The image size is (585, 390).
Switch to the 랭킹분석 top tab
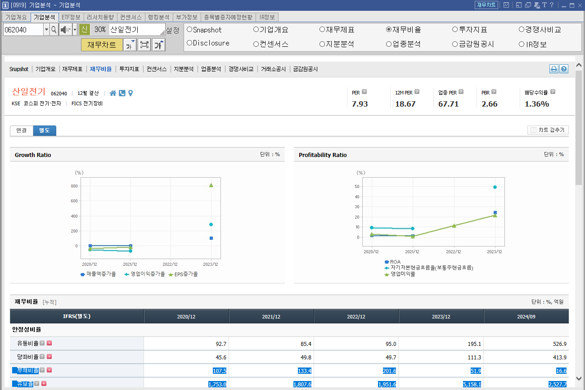pyautogui.click(x=159, y=17)
